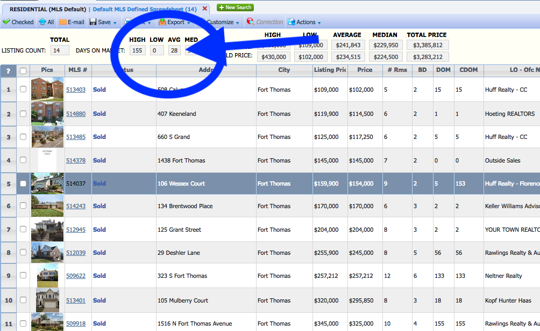Expand the Save dropdown arrow
This screenshot has width=540, height=331.
(x=115, y=23)
